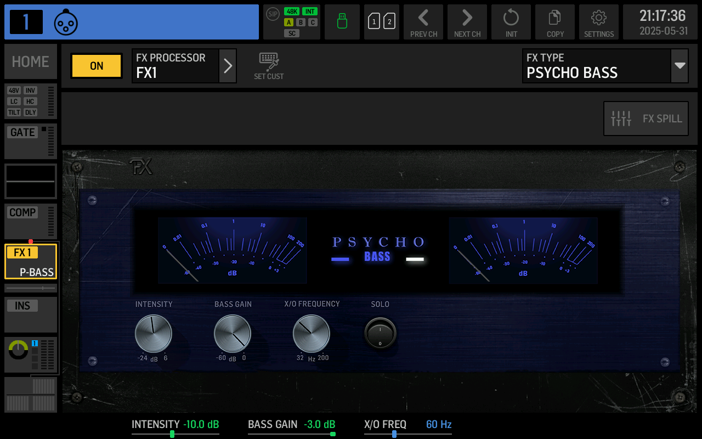Switch to the HOME screen

point(30,61)
